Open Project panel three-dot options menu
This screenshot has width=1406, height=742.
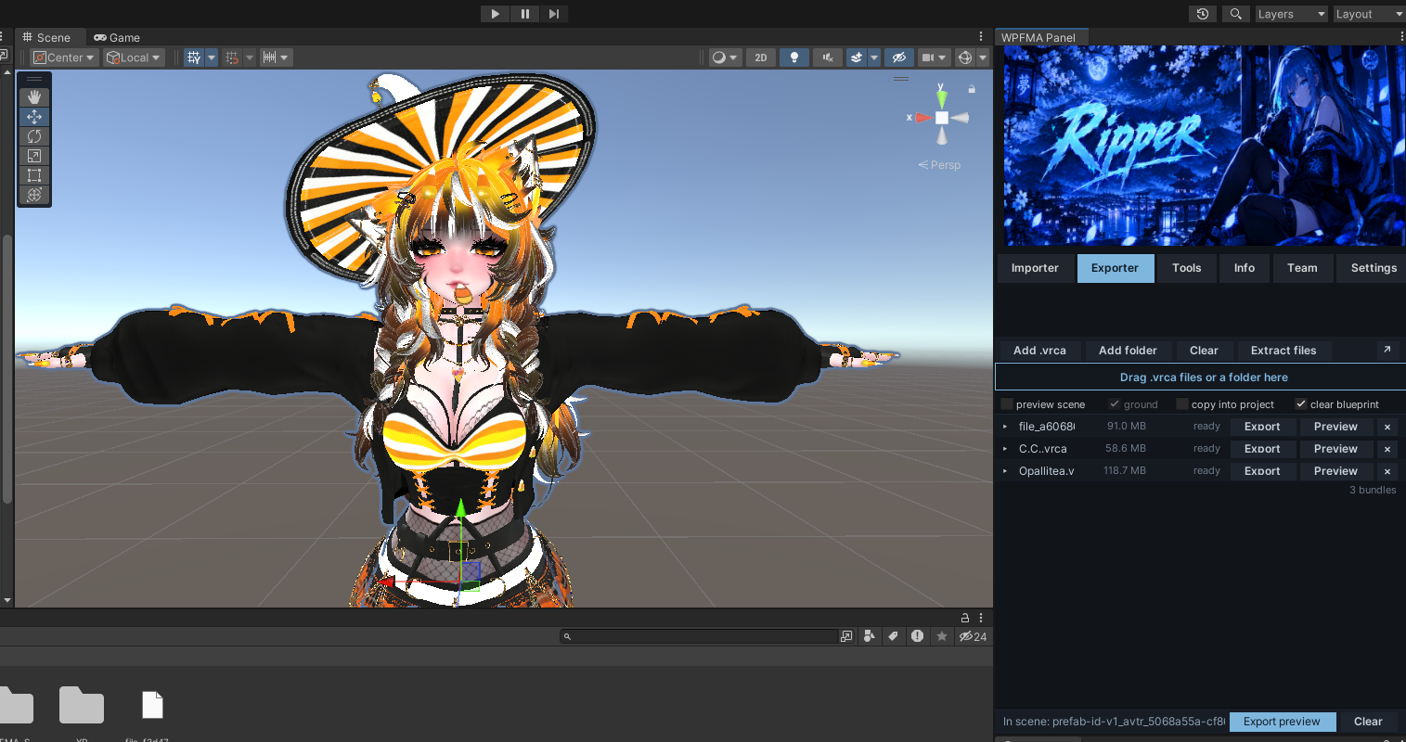981,618
